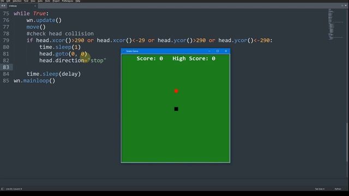Open the Find menu
Viewport: 349px width, 196px height.
[26, 1]
